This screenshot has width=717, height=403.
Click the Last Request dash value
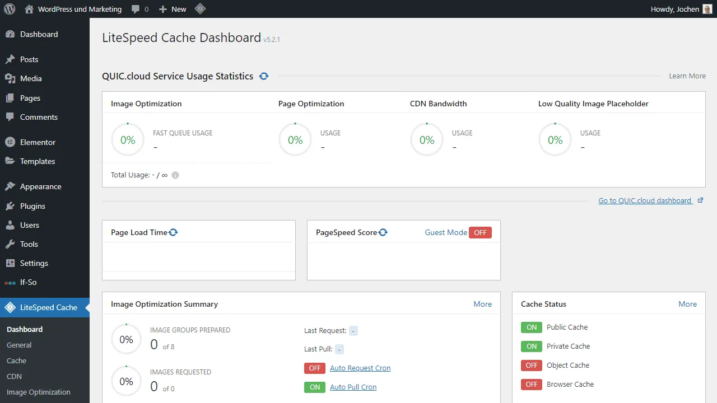point(353,331)
